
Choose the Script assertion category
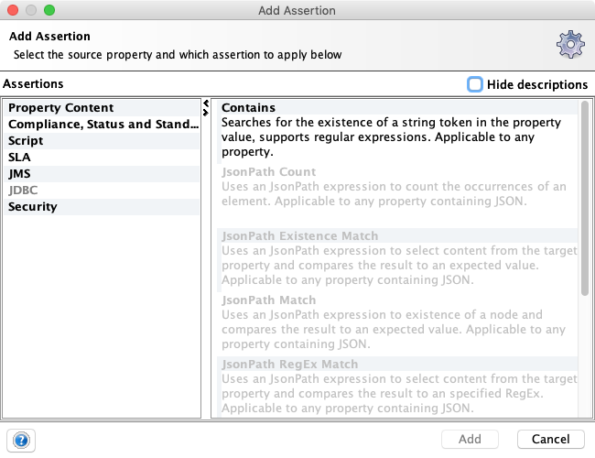26,141
